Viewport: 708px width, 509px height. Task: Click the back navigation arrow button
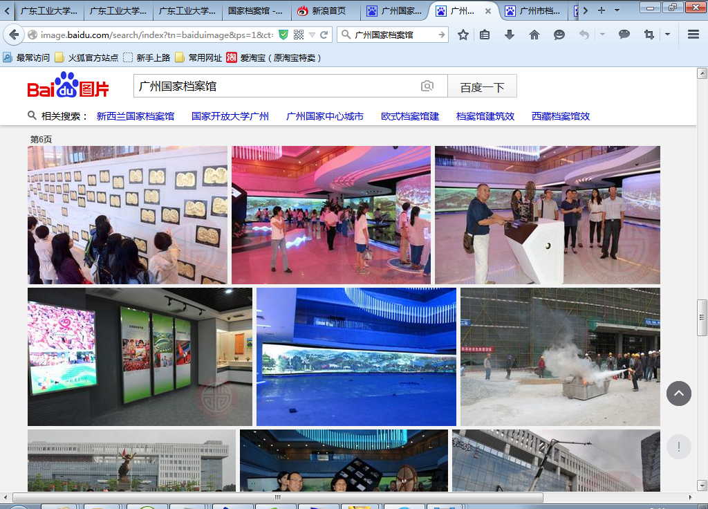pos(14,35)
